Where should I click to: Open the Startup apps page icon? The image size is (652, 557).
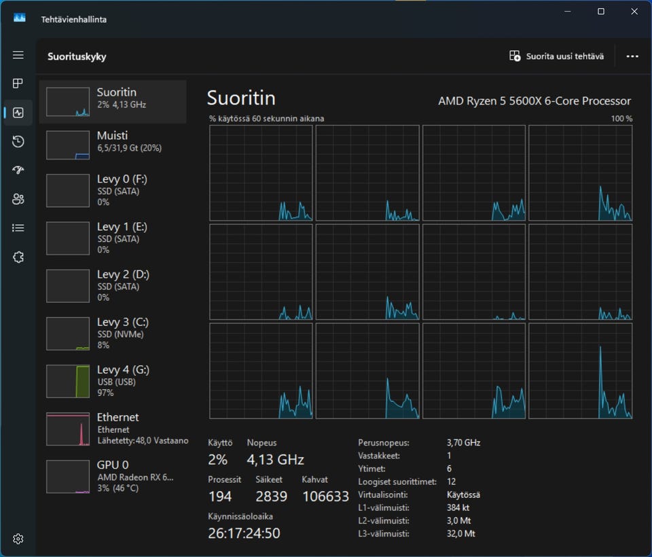(x=18, y=170)
